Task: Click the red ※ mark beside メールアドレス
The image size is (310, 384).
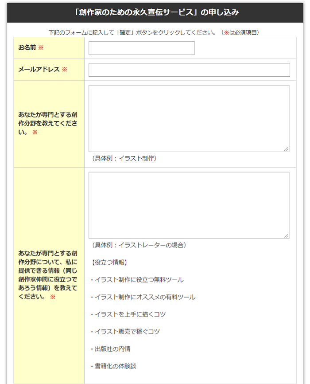Action: 64,70
